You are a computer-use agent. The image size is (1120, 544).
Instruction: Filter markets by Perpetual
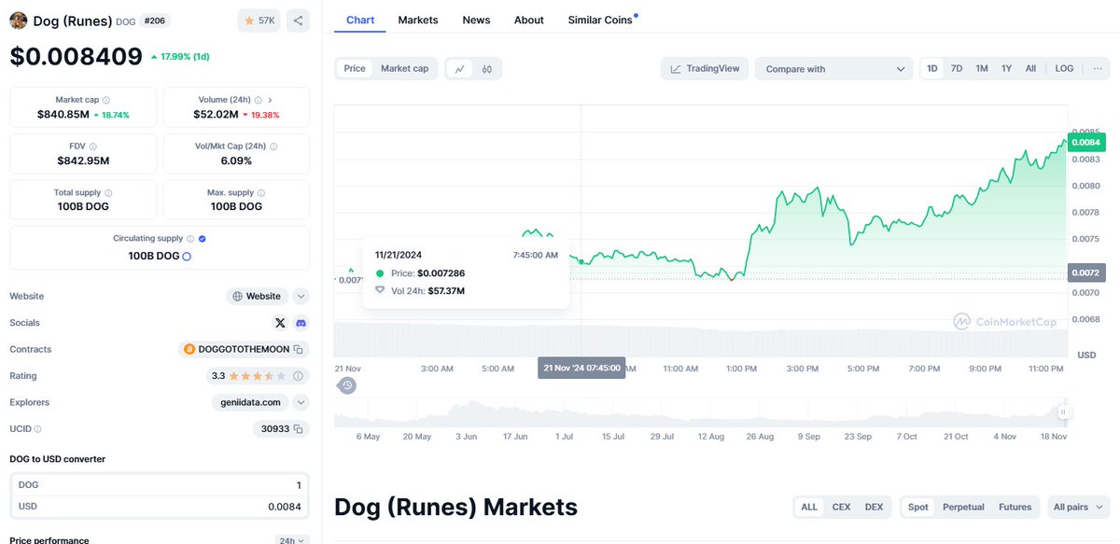(963, 507)
